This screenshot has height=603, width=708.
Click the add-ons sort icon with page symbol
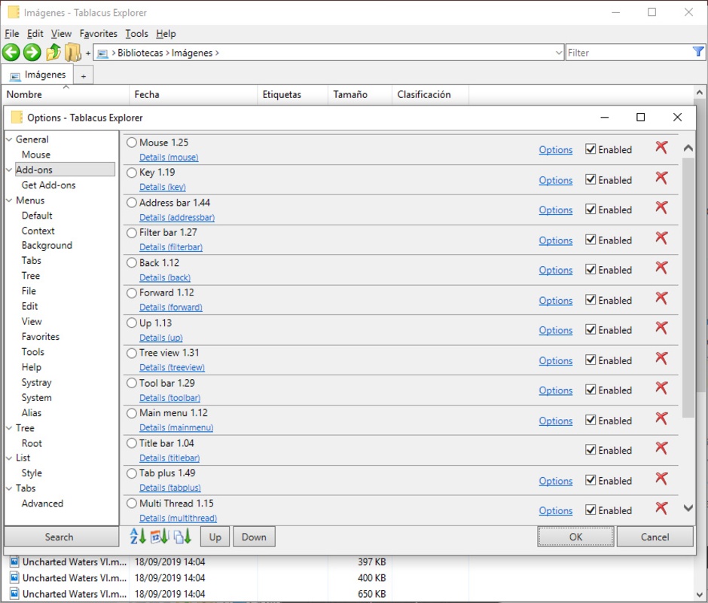182,537
